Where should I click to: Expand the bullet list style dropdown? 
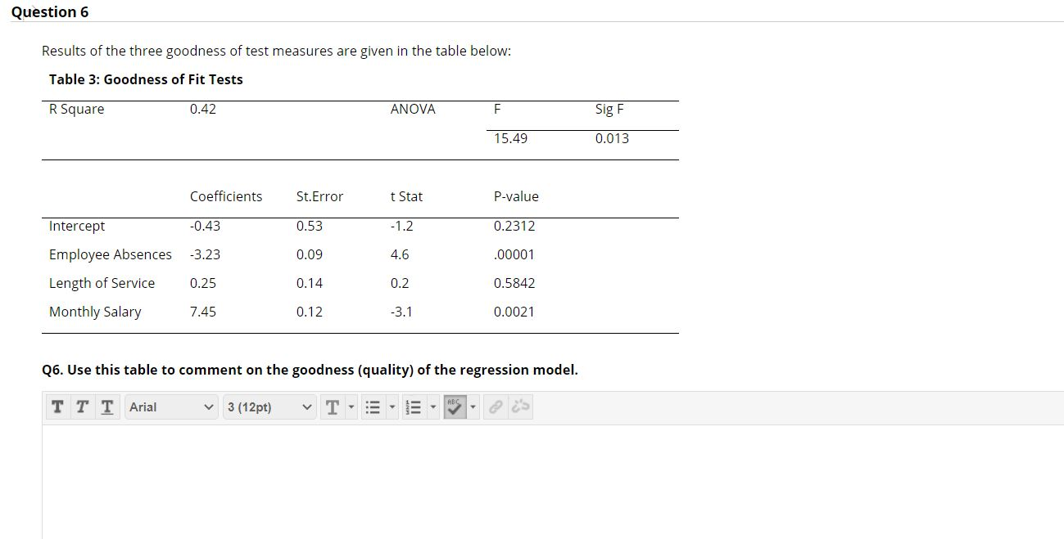click(x=391, y=406)
